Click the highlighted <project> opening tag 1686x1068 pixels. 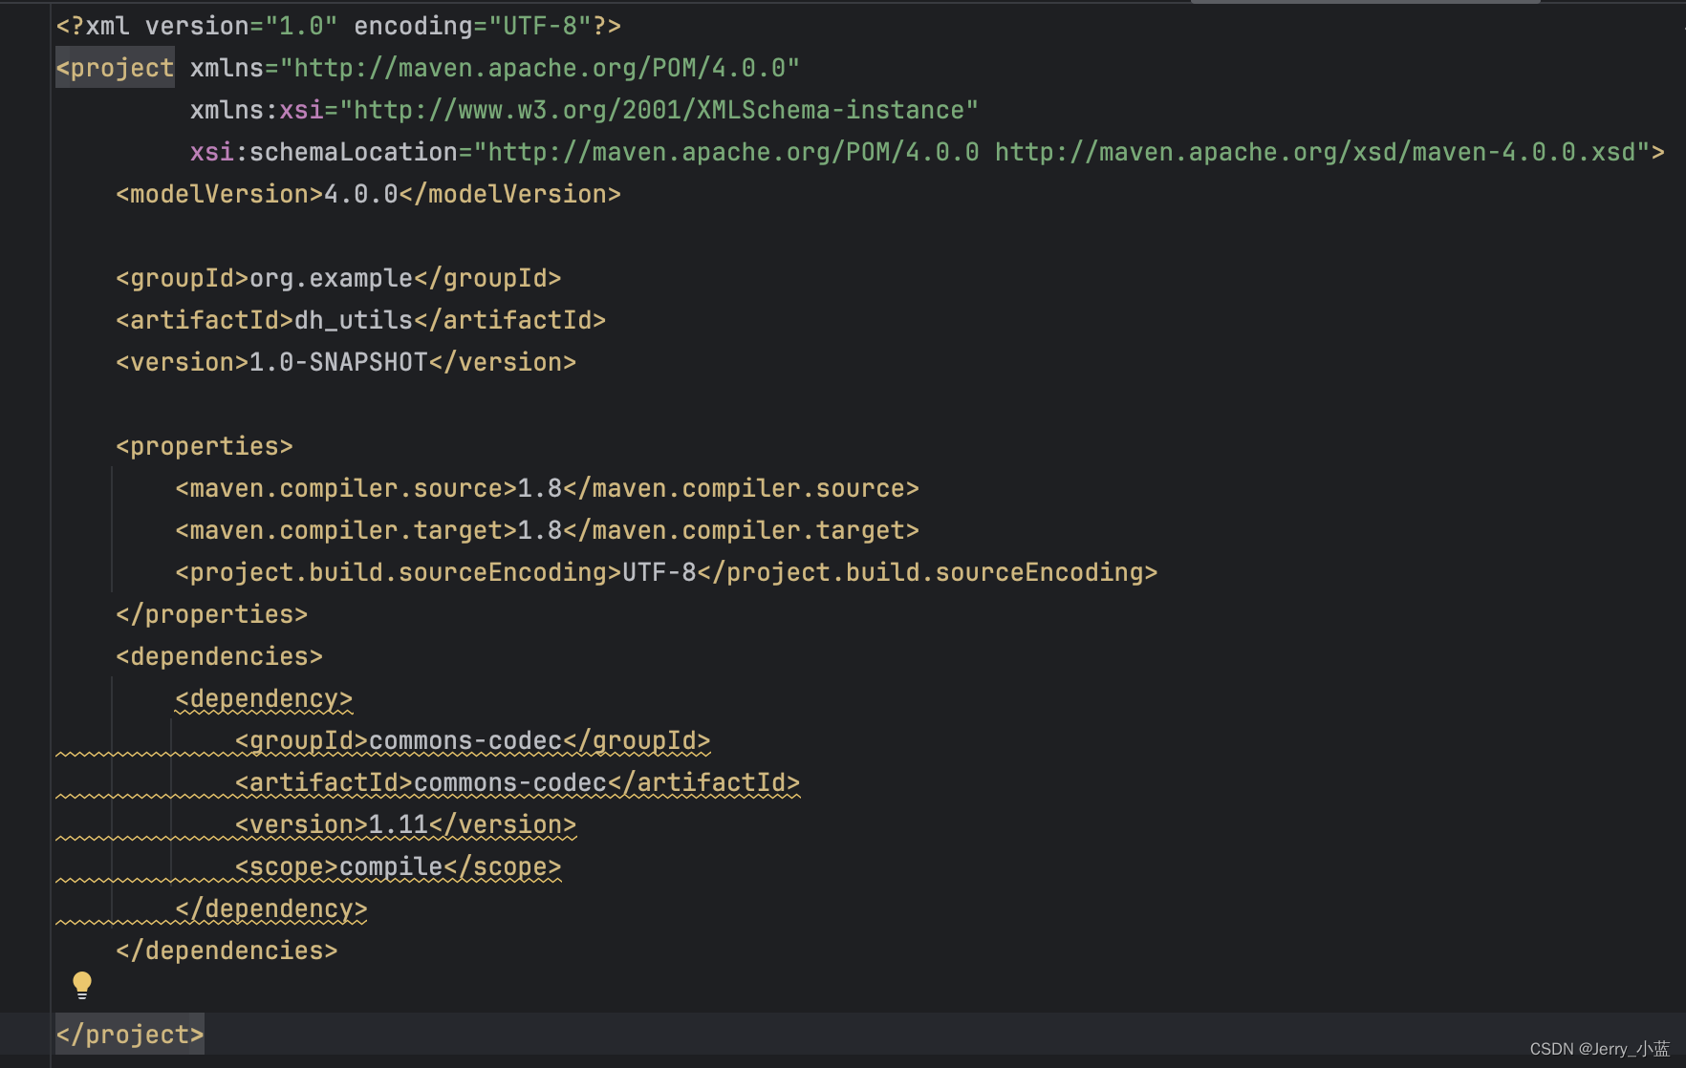coord(115,68)
